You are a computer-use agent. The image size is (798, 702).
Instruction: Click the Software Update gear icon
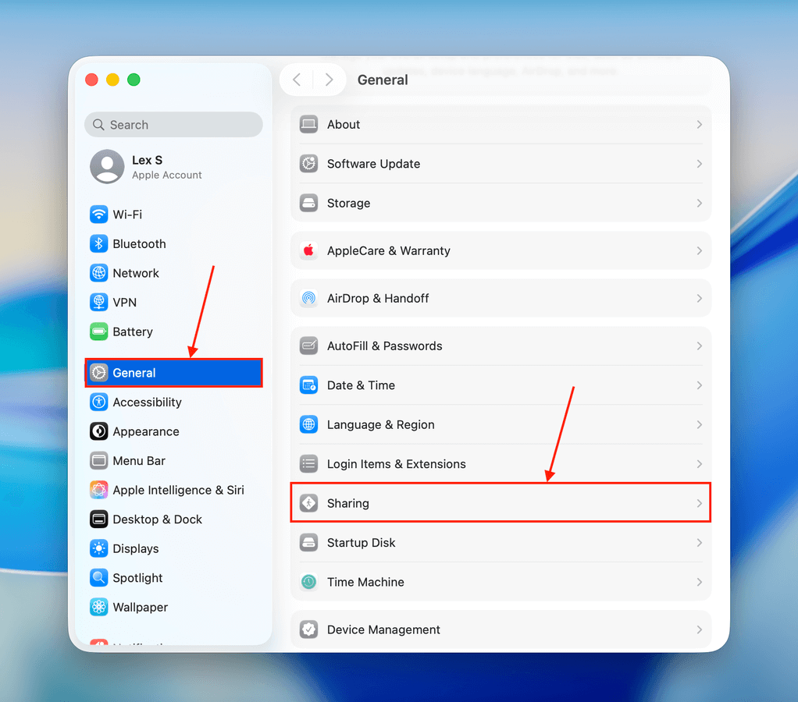point(309,164)
